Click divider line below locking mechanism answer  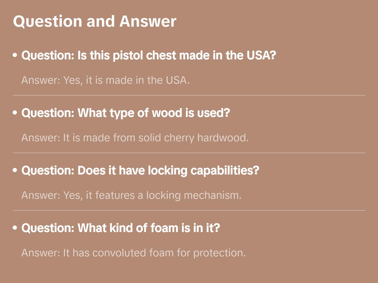[x=189, y=210]
